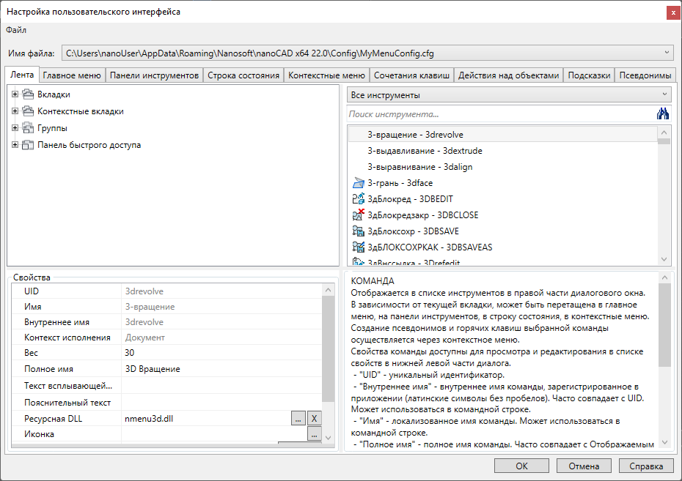Click the 3дБлокредзакр 3DBCLOSE icon
Image resolution: width=682 pixels, height=481 pixels.
click(x=359, y=215)
